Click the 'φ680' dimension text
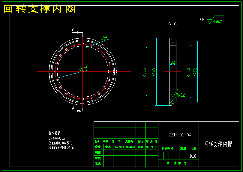 tap(188, 72)
